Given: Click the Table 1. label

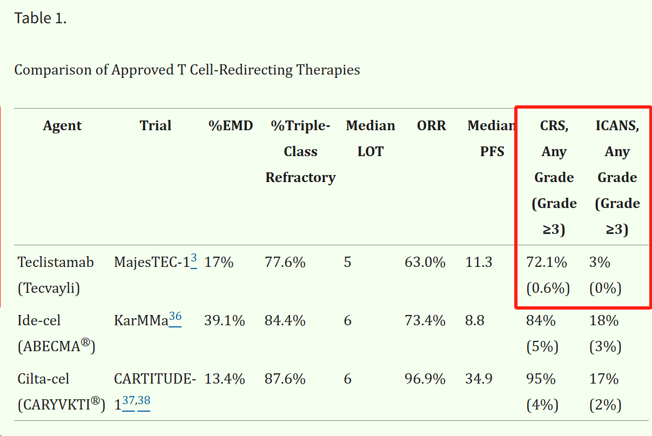Looking at the screenshot, I should [x=41, y=18].
